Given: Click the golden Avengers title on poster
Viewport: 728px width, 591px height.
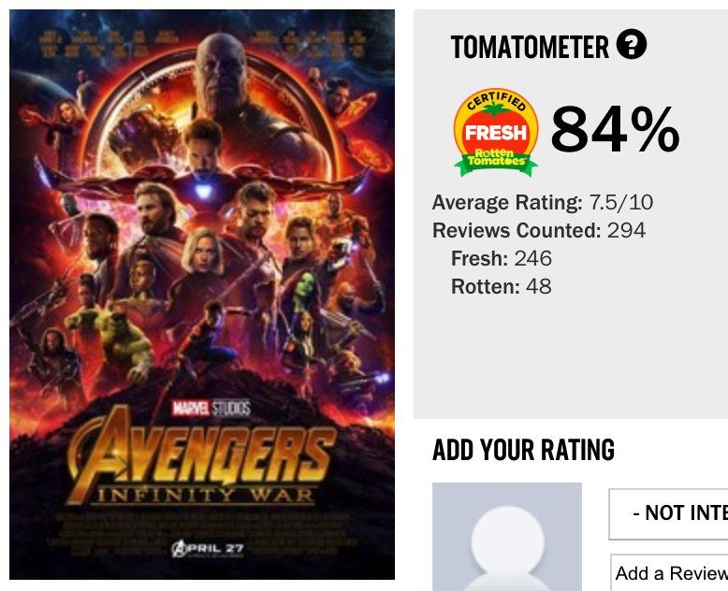Looking at the screenshot, I should pyautogui.click(x=202, y=454).
